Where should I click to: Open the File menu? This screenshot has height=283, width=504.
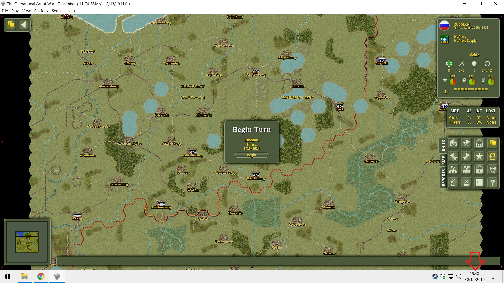point(5,11)
